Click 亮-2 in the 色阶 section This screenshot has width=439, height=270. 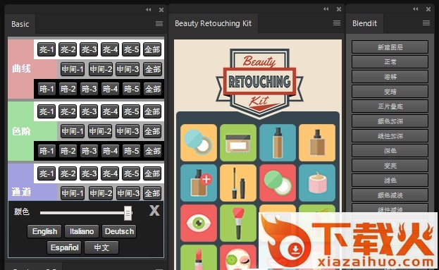[x=68, y=111]
